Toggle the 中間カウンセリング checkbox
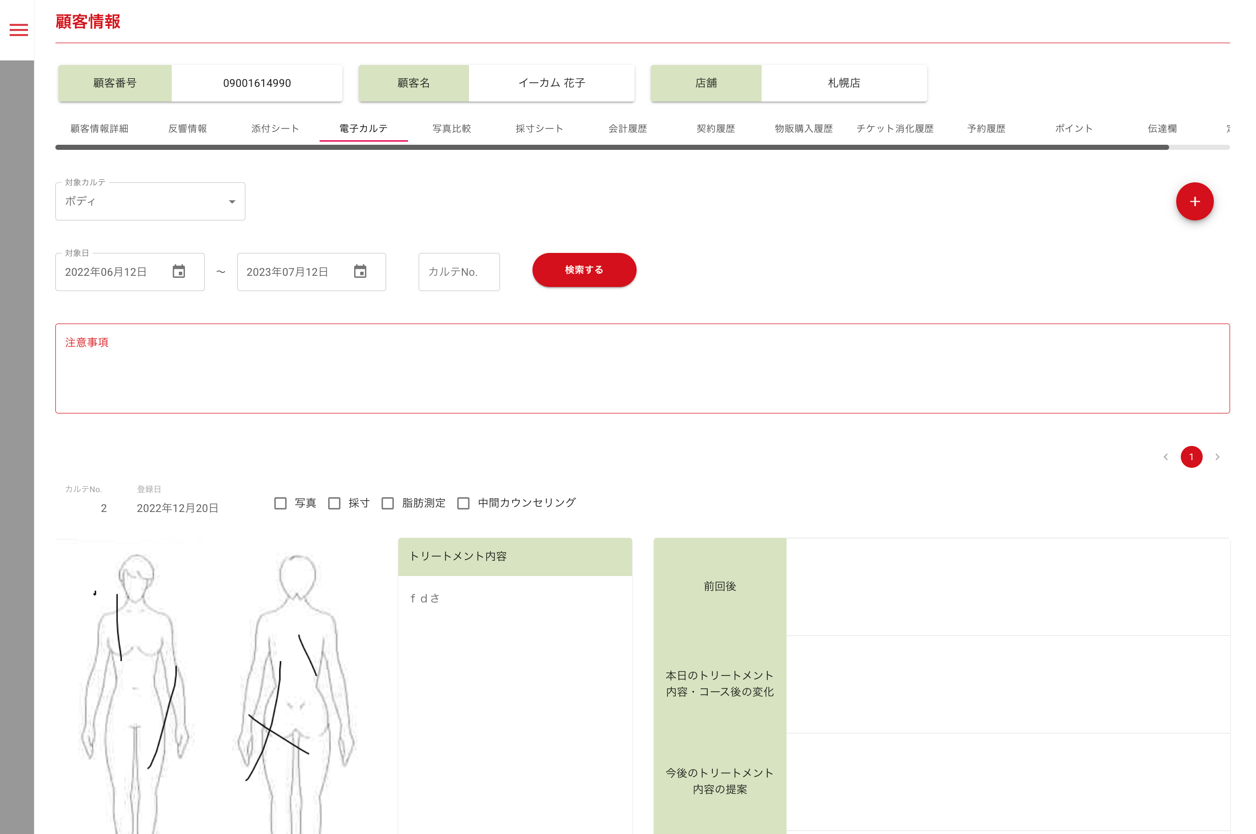Viewport: 1256px width, 834px height. [463, 503]
